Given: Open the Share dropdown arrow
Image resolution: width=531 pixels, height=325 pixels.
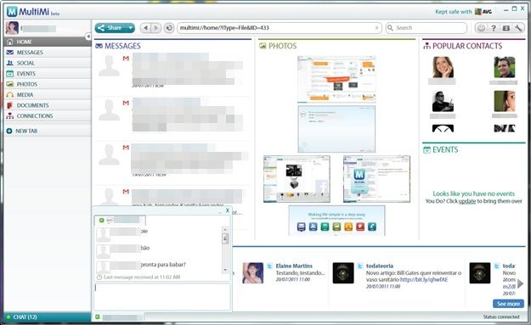Looking at the screenshot, I should coord(130,28).
